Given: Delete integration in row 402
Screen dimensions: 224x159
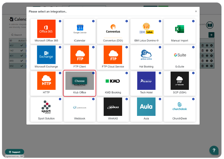Looking at the screenshot, I should pyautogui.click(x=202, y=45).
